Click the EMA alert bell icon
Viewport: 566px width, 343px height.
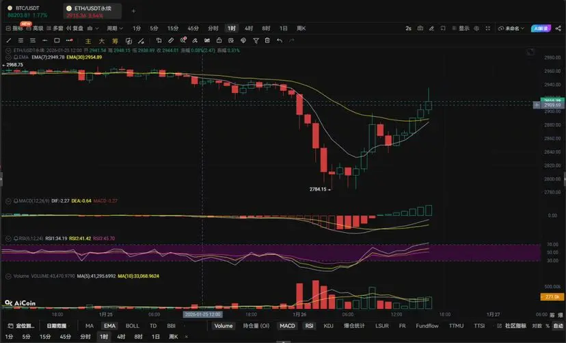(16, 57)
